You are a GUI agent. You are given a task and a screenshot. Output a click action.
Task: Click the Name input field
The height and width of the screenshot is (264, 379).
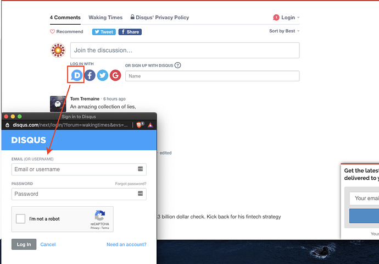click(212, 76)
